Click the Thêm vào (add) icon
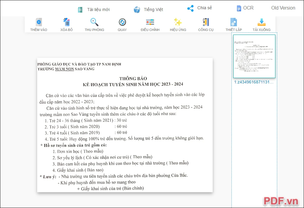The width and height of the screenshot is (304, 208). [x=39, y=22]
